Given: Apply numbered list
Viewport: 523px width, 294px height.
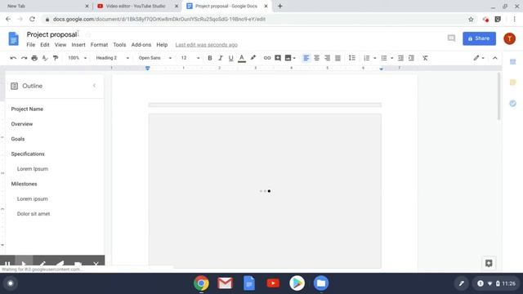Looking at the screenshot, I should point(367,58).
